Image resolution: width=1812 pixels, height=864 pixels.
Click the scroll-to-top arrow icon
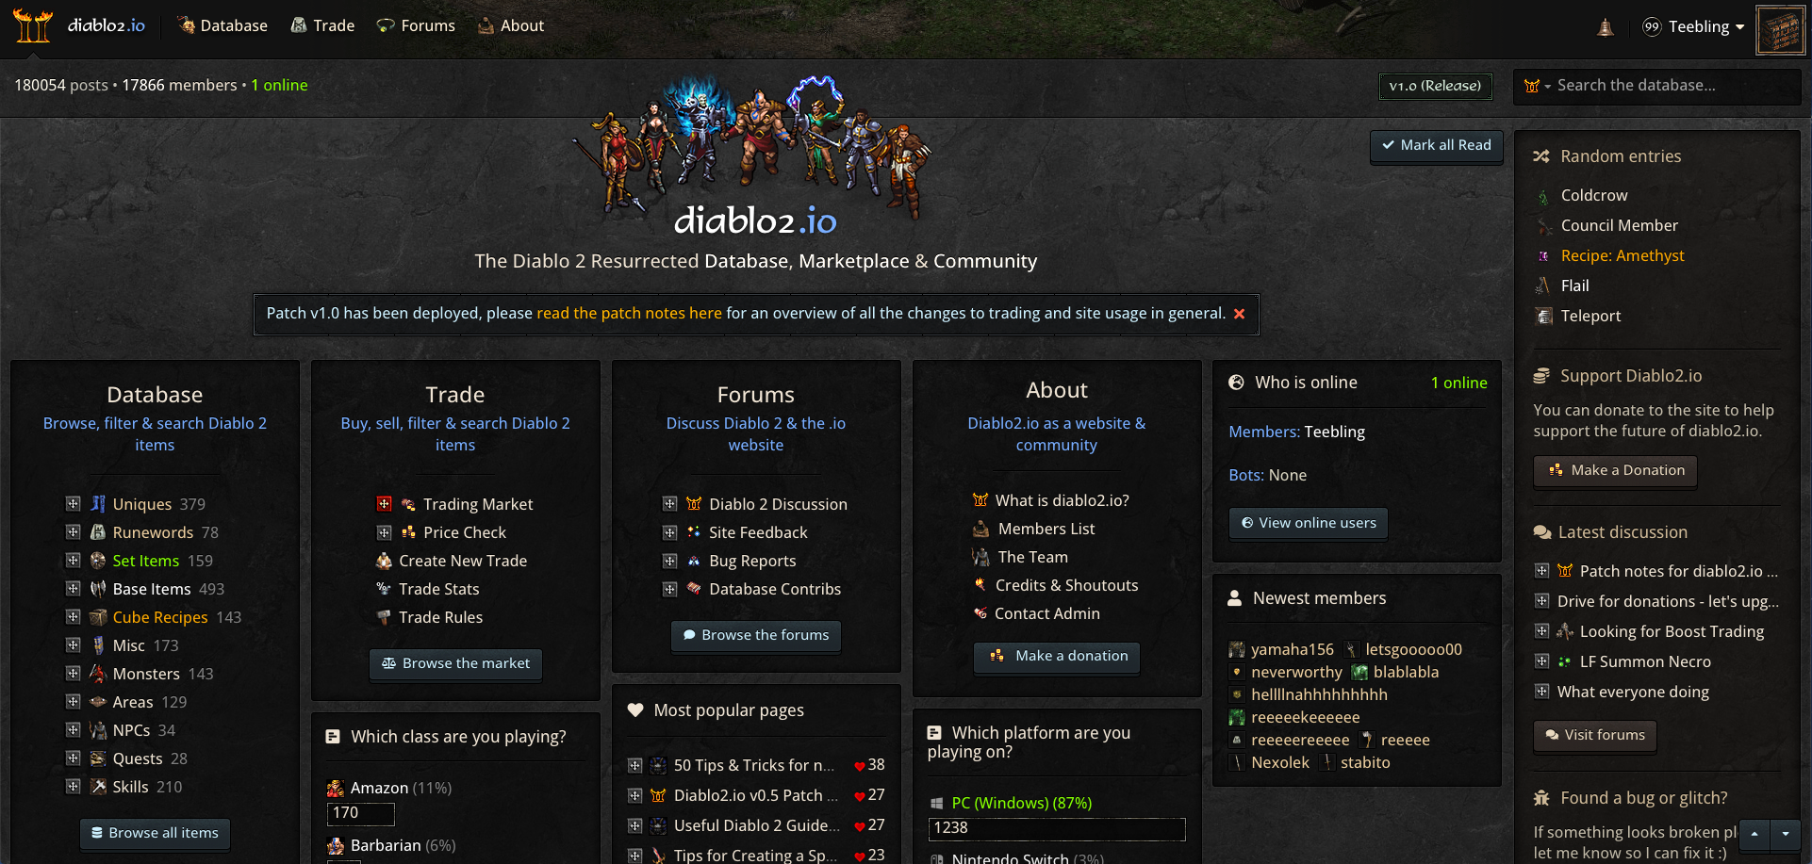coord(1754,834)
